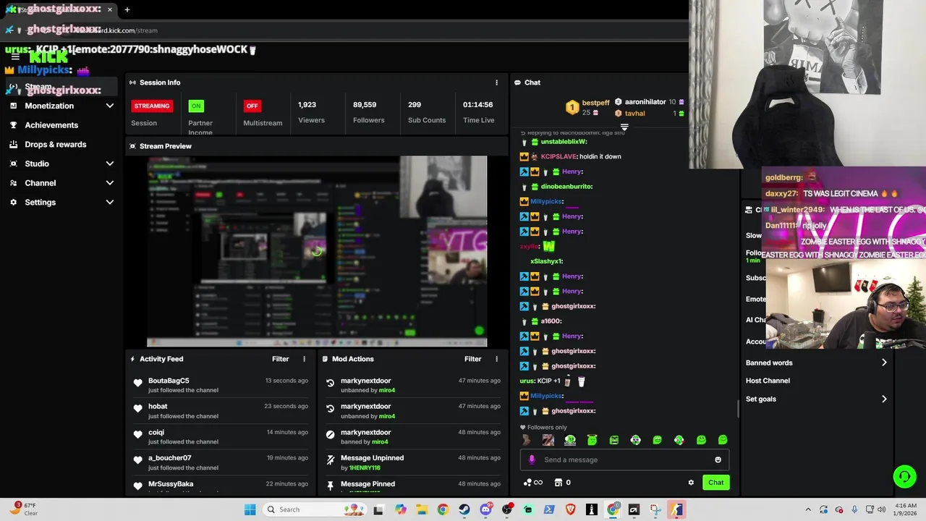926x521 pixels.
Task: Open the emoji picker in message box
Action: pos(718,459)
